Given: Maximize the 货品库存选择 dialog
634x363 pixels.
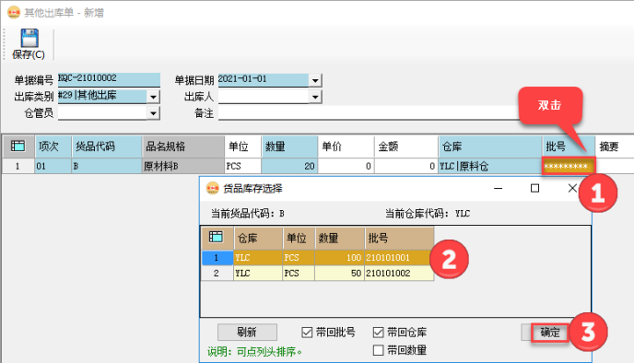Looking at the screenshot, I should tap(534, 188).
